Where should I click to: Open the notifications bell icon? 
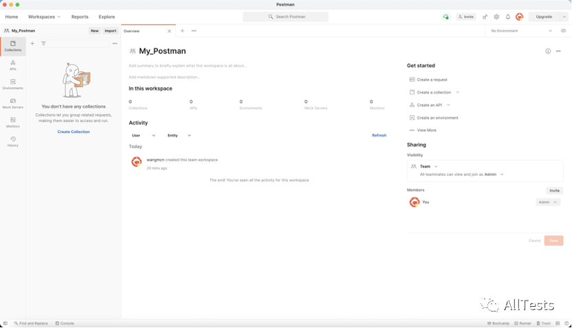coord(508,16)
